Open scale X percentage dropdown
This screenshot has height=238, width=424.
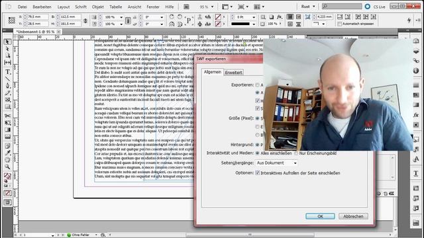click(x=121, y=17)
